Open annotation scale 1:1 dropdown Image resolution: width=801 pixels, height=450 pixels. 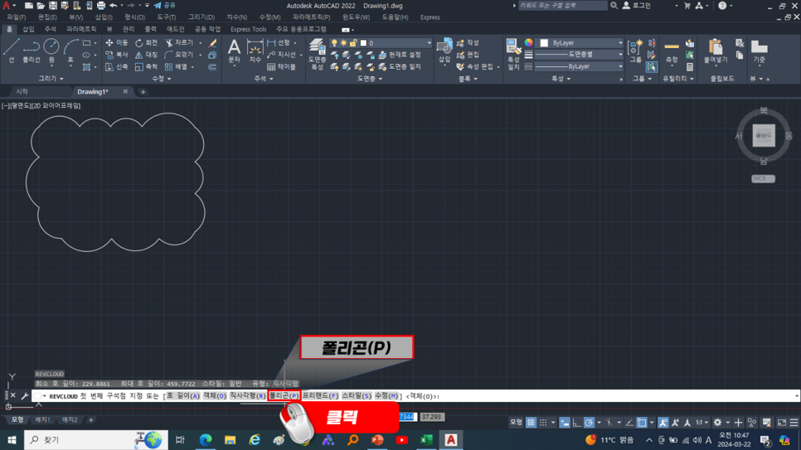(x=702, y=423)
